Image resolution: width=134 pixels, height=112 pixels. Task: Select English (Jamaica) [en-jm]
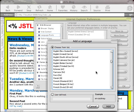(x=64, y=60)
